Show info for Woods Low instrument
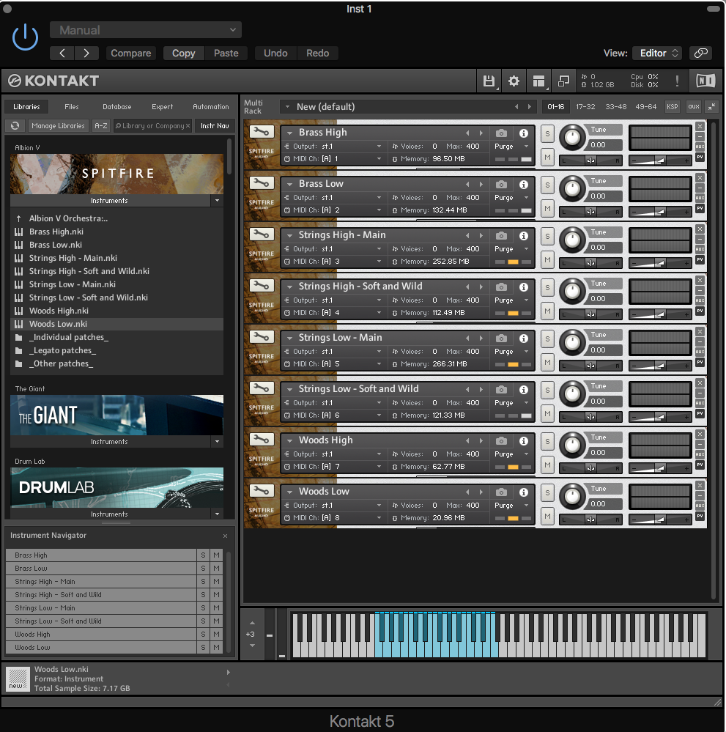Image resolution: width=726 pixels, height=732 pixels. 524,492
